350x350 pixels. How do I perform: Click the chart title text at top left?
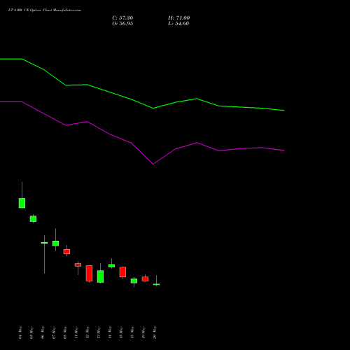pos(45,10)
